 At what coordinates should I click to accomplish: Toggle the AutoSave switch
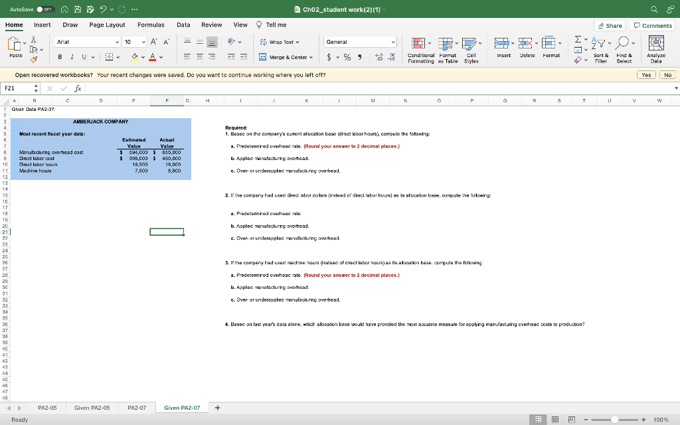(45, 9)
